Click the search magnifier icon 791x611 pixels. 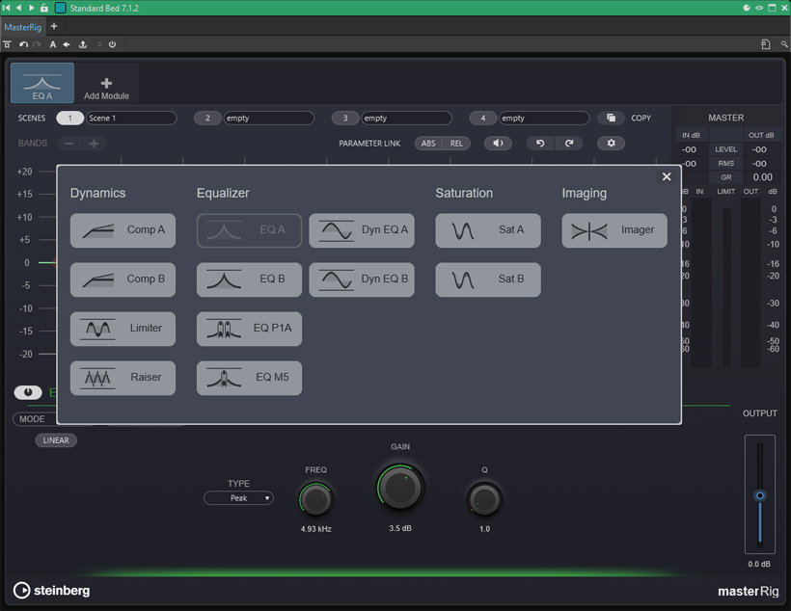784,44
